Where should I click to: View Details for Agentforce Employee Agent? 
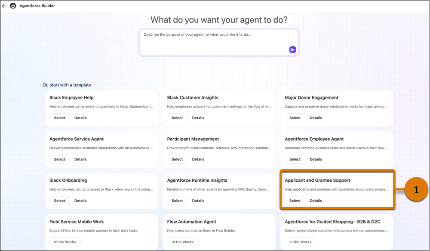316,159
